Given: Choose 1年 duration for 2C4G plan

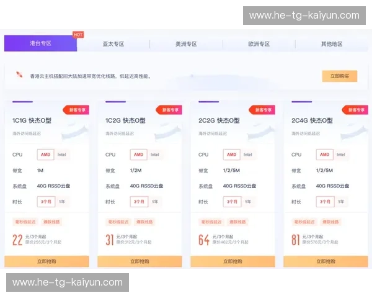Looking at the screenshot, I should (x=341, y=202).
